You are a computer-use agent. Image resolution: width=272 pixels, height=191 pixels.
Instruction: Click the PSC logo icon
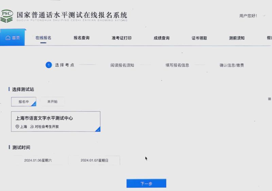[6, 16]
